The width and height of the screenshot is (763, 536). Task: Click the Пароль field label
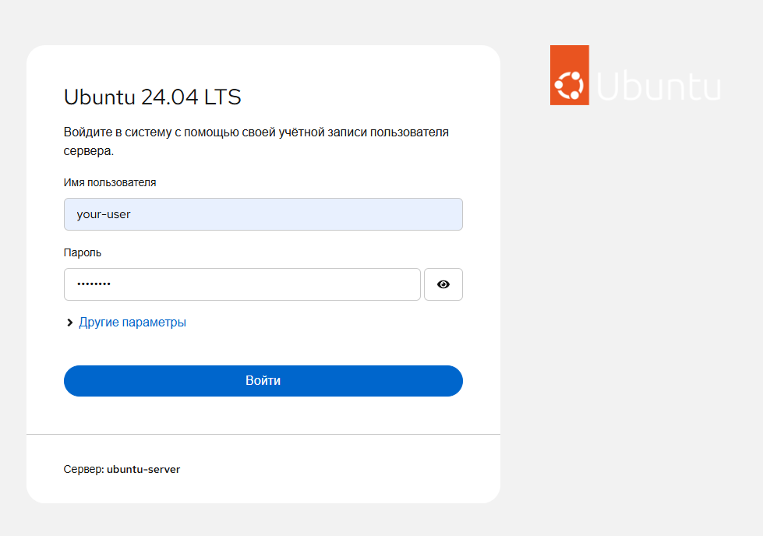(83, 252)
